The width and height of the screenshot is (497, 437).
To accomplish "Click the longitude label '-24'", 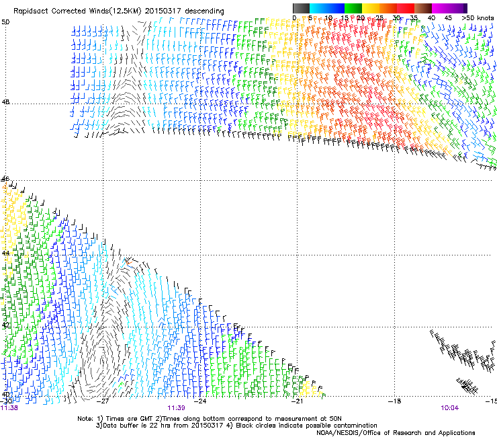I will coord(200,401).
